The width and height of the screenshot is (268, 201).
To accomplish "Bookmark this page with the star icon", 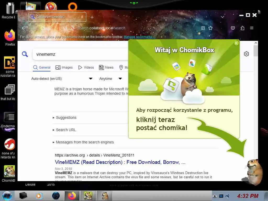I will [210, 28].
